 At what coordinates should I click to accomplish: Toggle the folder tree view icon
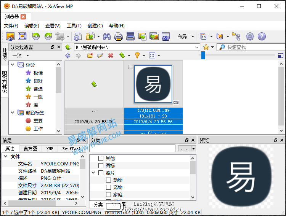coord(236,37)
